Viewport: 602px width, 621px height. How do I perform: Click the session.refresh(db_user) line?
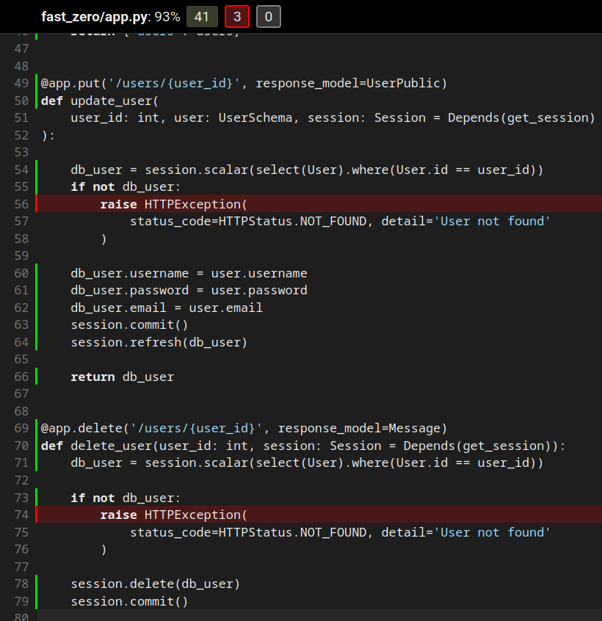159,342
